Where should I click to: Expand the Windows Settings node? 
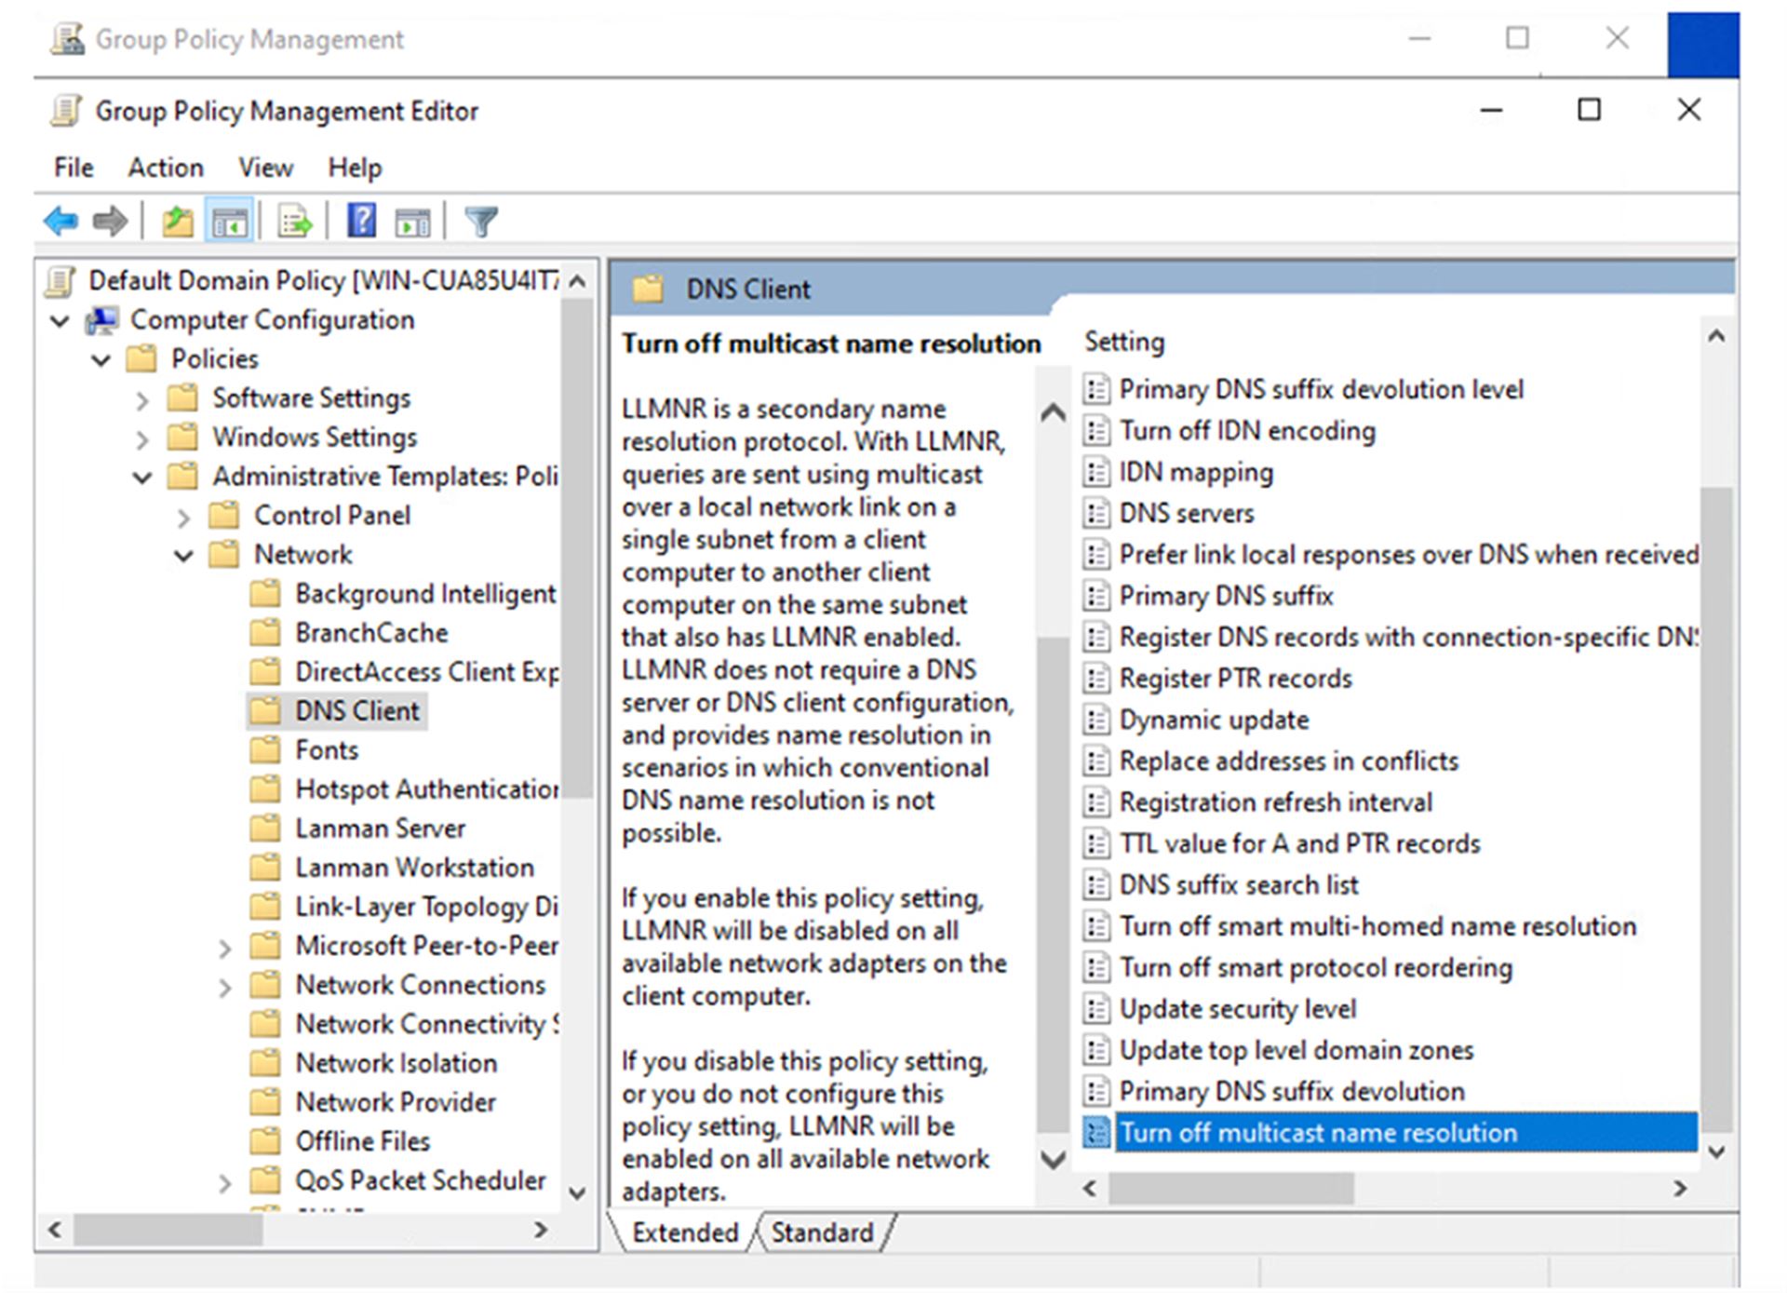point(141,439)
